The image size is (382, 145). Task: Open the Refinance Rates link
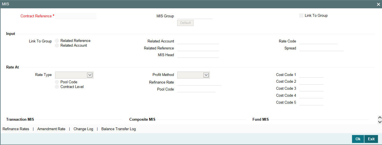tap(16, 129)
